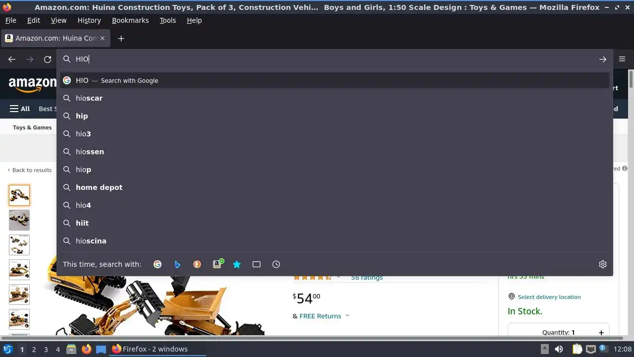Select third product thumbnail
This screenshot has height=357, width=634.
[19, 245]
